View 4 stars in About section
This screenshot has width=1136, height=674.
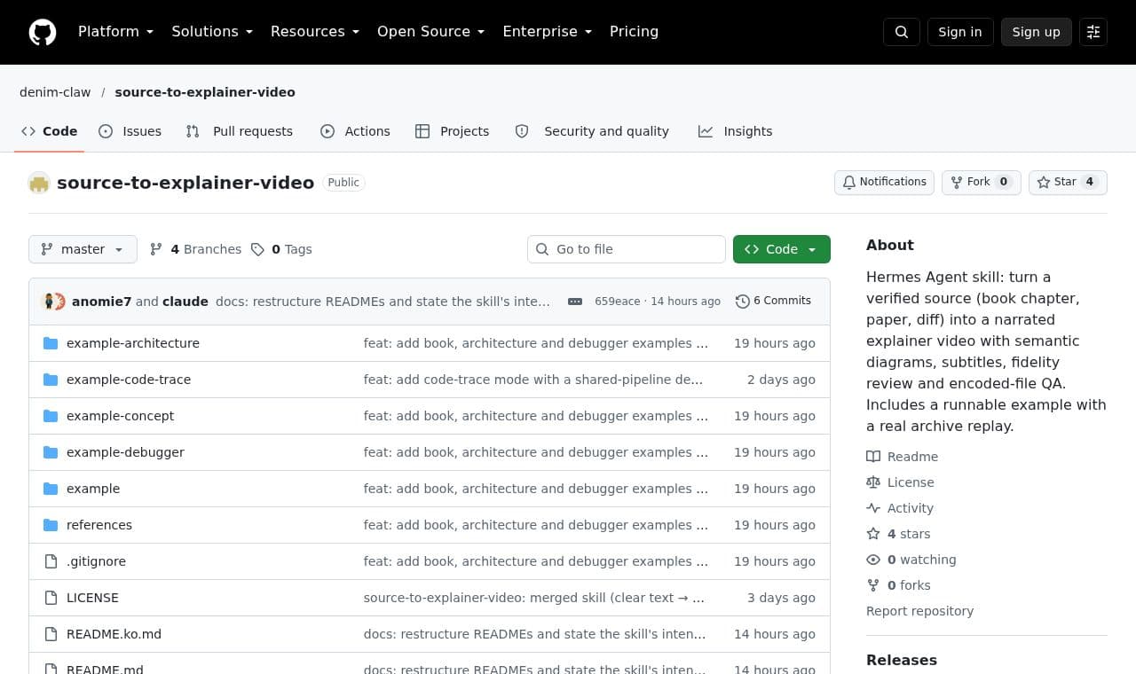(898, 534)
